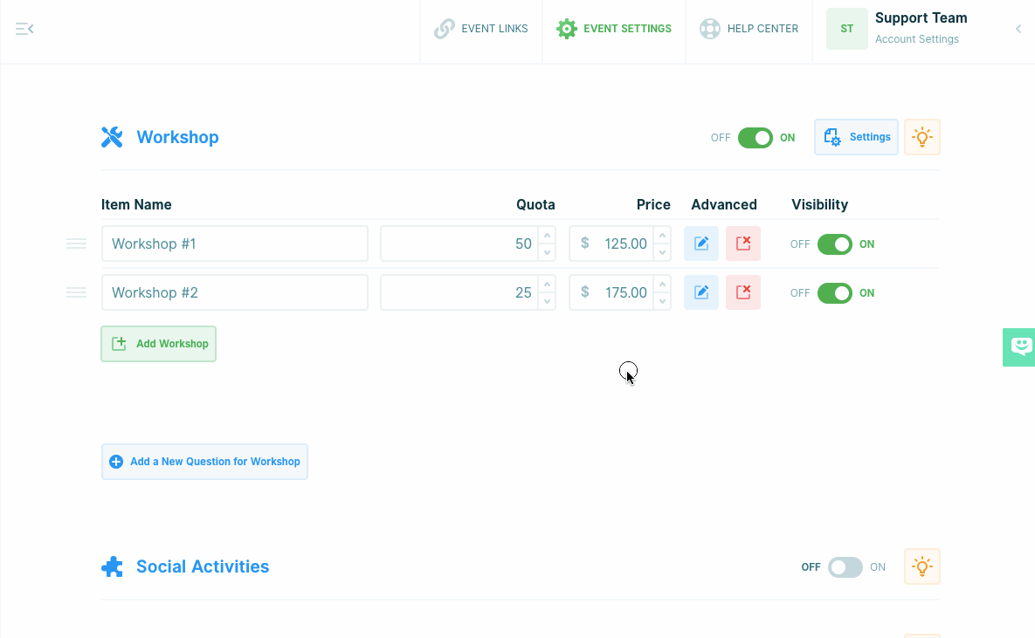This screenshot has height=638, width=1035.
Task: Collapse the sidebar menu icon
Action: coord(24,29)
